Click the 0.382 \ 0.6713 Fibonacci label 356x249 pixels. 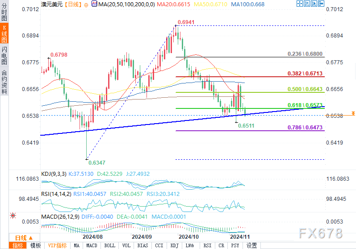[x=305, y=74]
